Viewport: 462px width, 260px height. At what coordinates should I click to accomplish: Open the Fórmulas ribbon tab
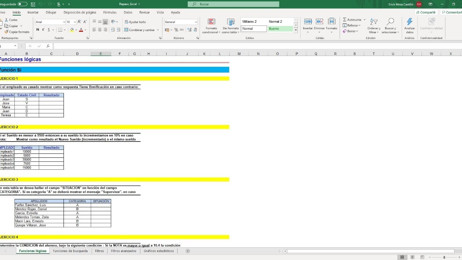point(110,12)
